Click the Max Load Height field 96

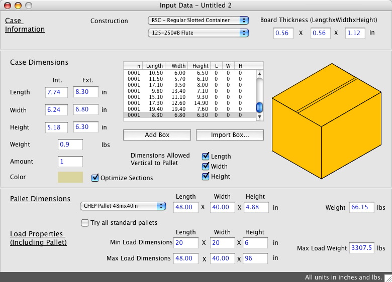coord(256,258)
